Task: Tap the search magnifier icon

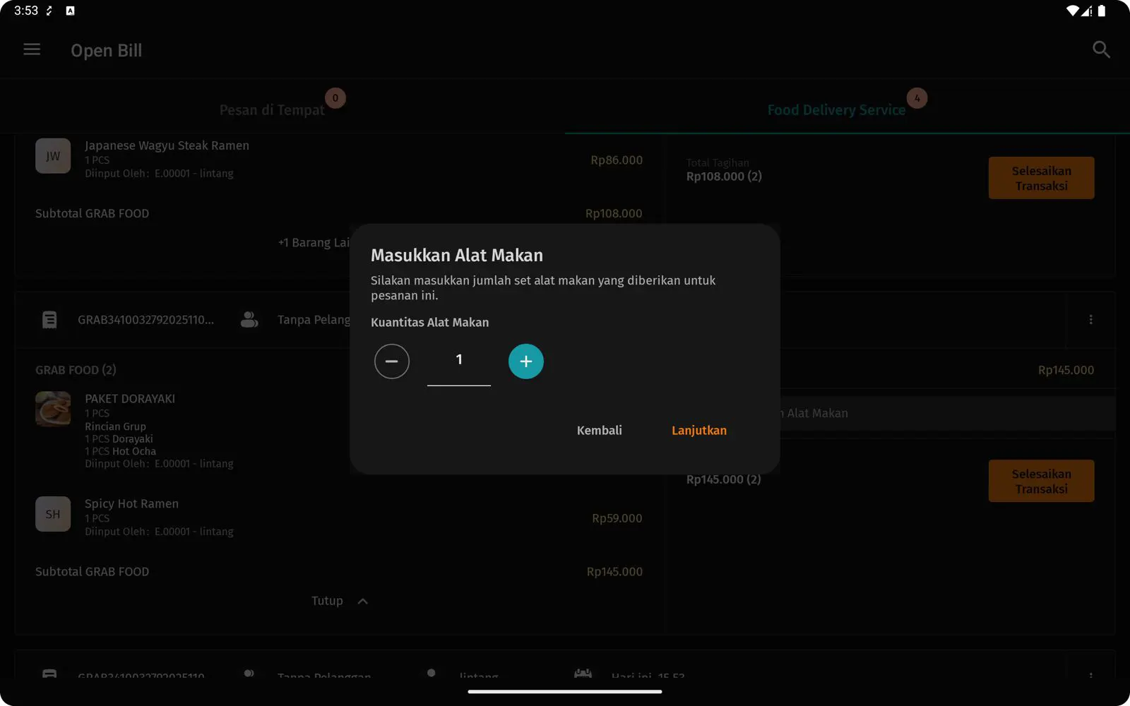Action: tap(1100, 49)
